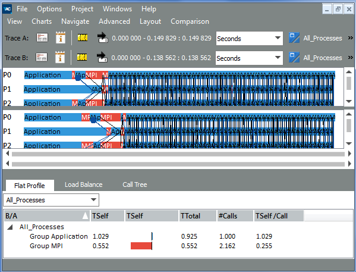The width and height of the screenshot is (356, 272).
Task: Sort by the TSelf /Call column header
Action: point(279,215)
